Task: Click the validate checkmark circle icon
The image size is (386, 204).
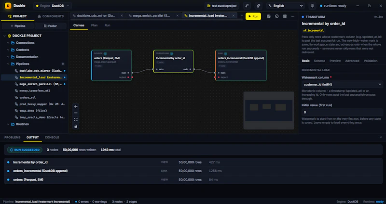Action: pyautogui.click(x=276, y=16)
